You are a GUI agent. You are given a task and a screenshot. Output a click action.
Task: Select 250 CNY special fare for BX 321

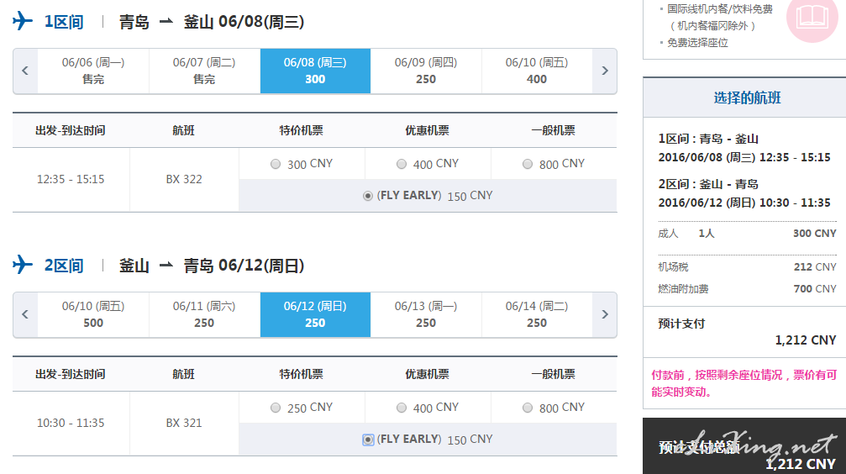point(276,408)
